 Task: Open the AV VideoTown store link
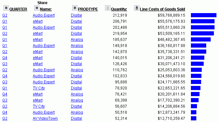coord(45,118)
